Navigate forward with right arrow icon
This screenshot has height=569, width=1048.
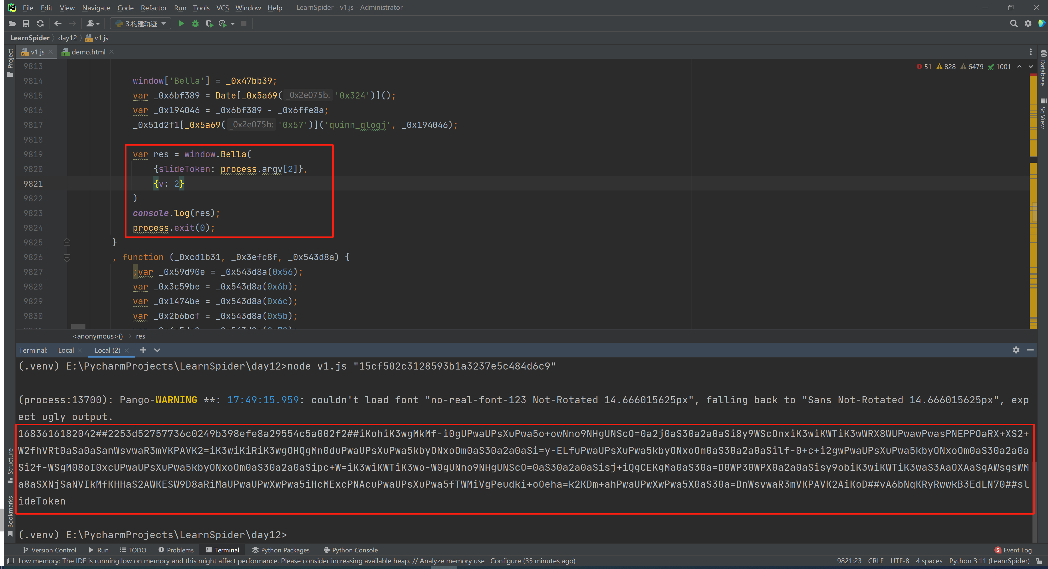pyautogui.click(x=72, y=24)
